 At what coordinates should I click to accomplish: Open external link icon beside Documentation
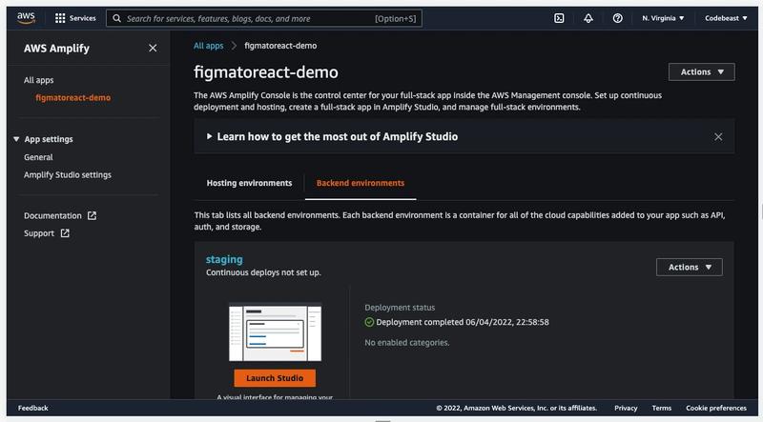click(92, 215)
